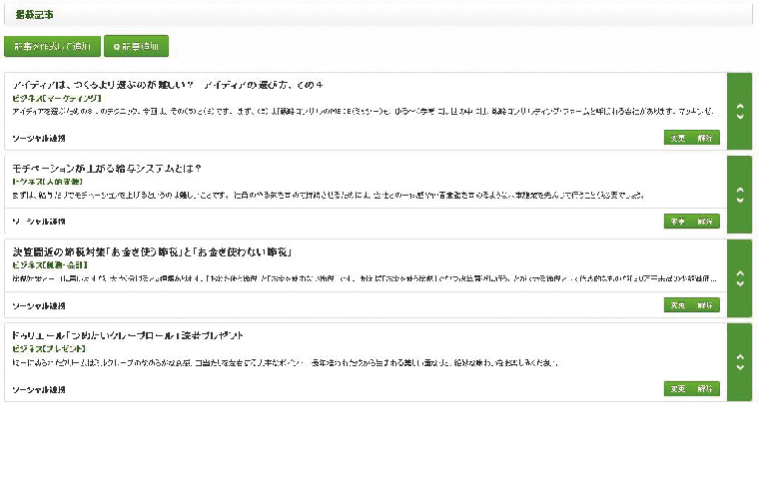Screen dimensions: 759x479
Task: Click the plus icon on 記事追加
Action: [x=117, y=47]
